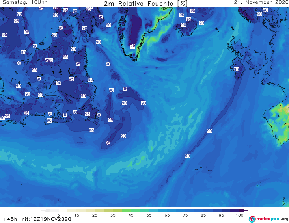Click the "65" value on the color scale
The image size is (289, 223).
tap(167, 215)
